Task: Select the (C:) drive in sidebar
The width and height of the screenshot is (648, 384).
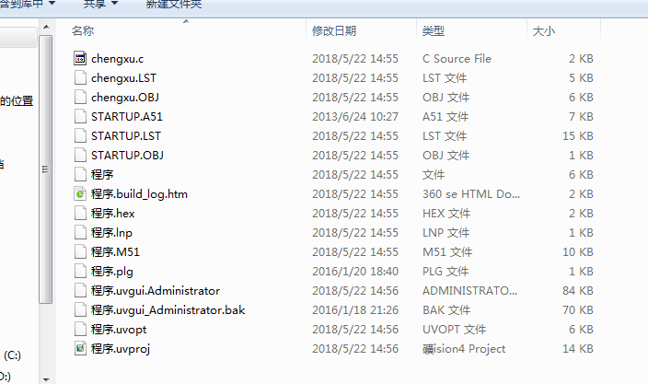Action: point(12,355)
